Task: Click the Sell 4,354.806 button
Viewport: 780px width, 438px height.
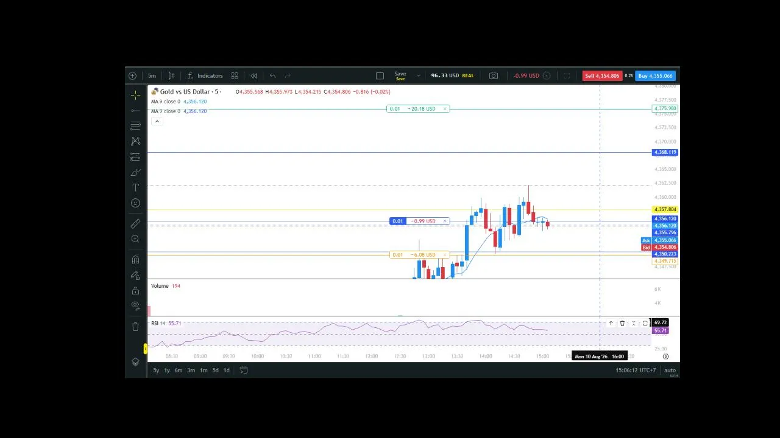Action: point(602,76)
